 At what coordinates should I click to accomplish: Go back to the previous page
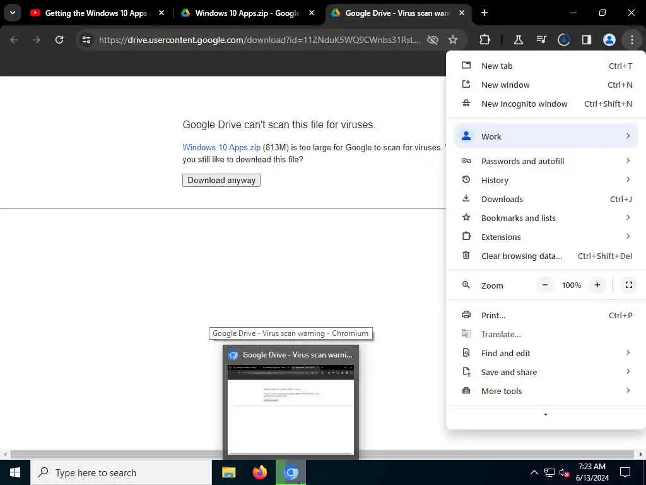coord(14,40)
